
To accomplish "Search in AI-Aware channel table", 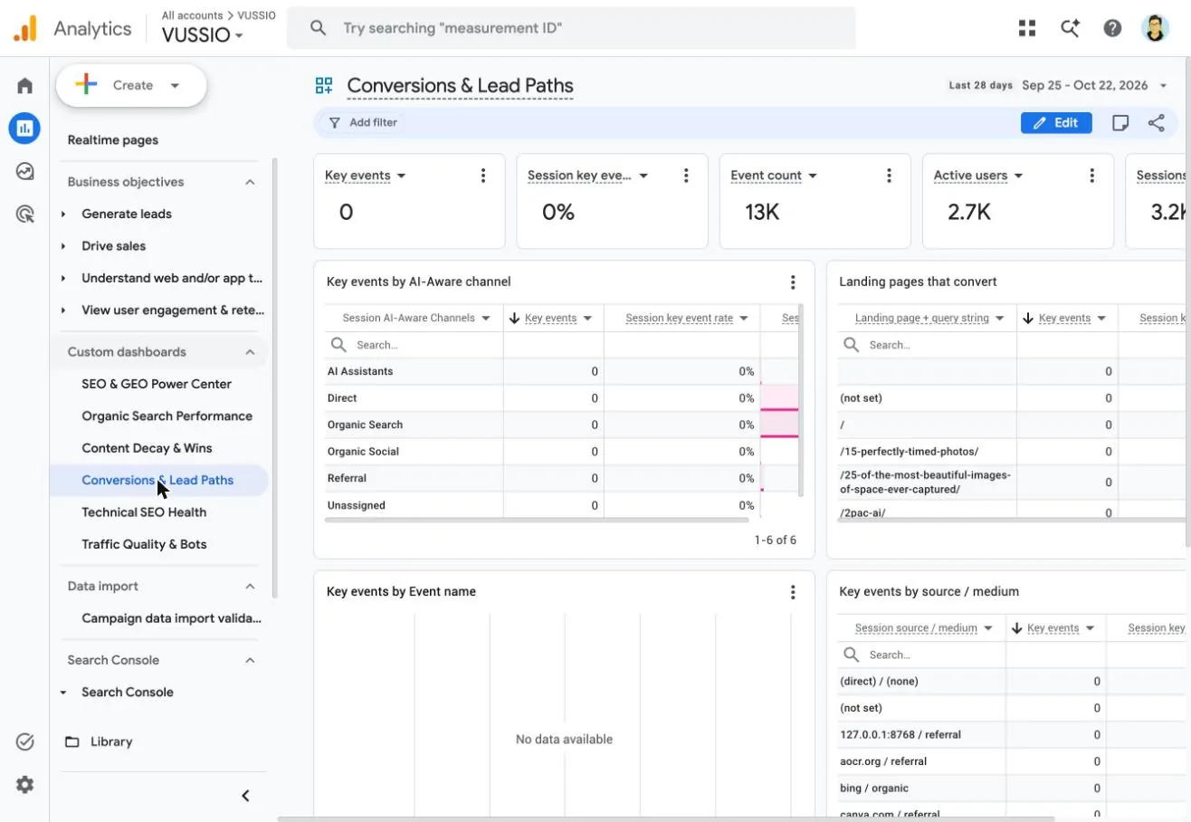I will coord(414,345).
